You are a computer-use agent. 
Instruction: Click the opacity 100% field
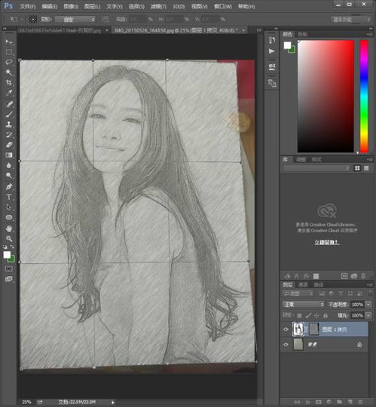click(357, 304)
